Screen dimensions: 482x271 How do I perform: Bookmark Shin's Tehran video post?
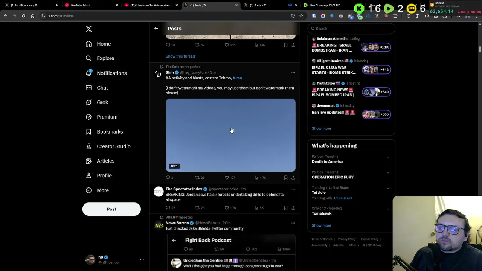point(285,177)
